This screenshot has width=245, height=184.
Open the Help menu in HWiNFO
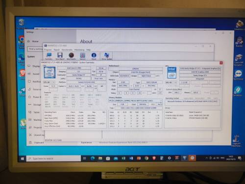pyautogui.click(x=88, y=50)
